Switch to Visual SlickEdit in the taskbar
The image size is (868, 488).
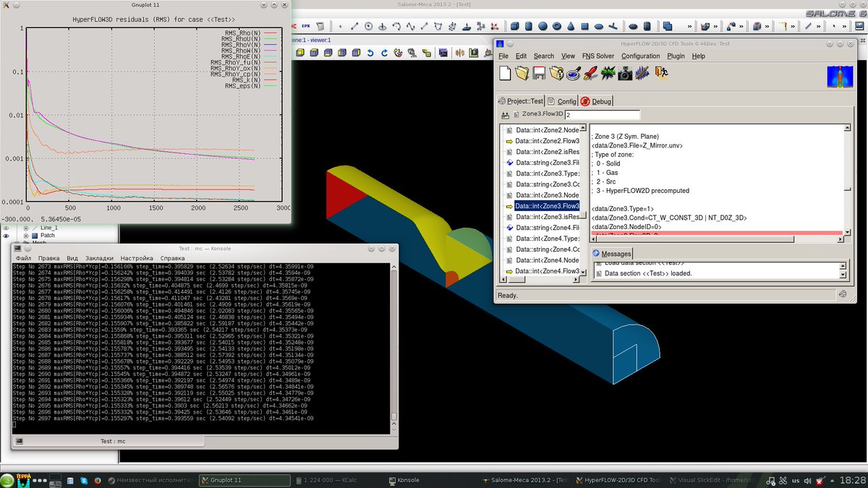point(712,480)
